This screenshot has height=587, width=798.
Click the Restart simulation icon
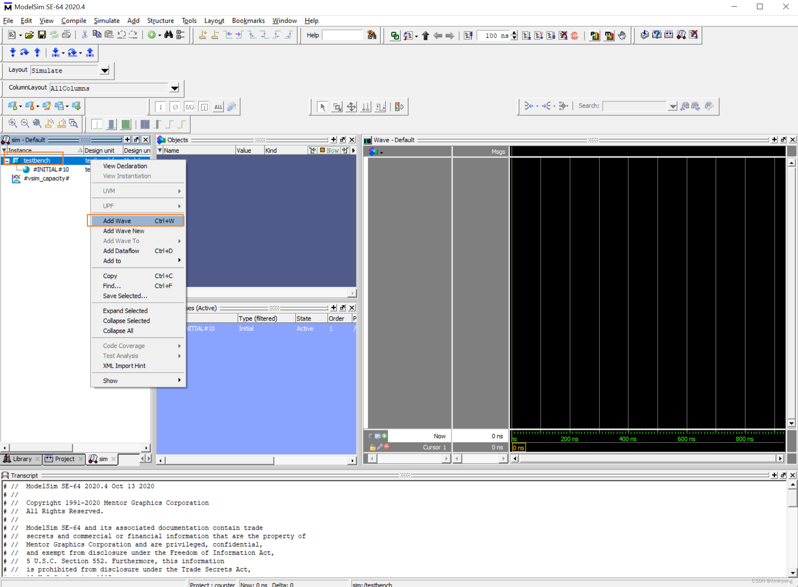[468, 35]
